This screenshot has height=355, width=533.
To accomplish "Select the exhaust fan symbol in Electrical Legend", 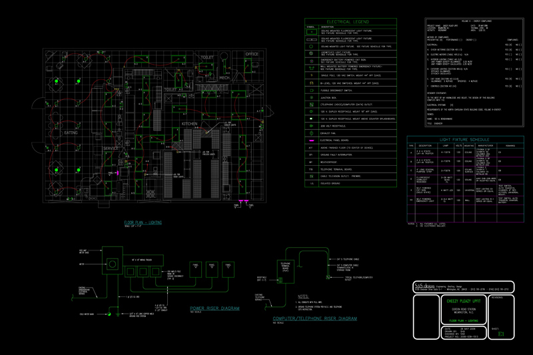I will (x=310, y=133).
